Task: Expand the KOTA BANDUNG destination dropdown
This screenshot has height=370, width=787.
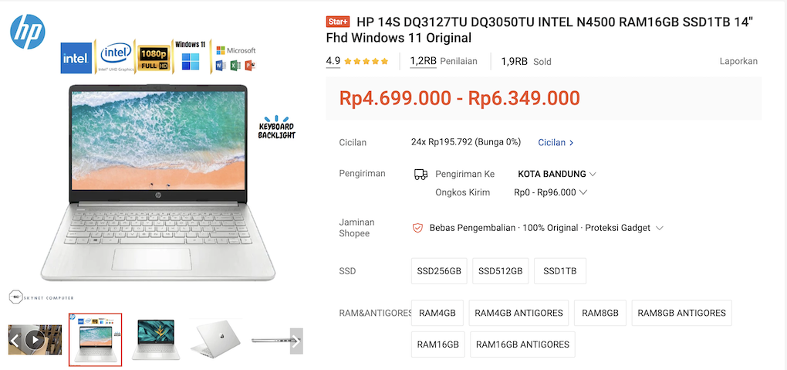Action: point(557,174)
